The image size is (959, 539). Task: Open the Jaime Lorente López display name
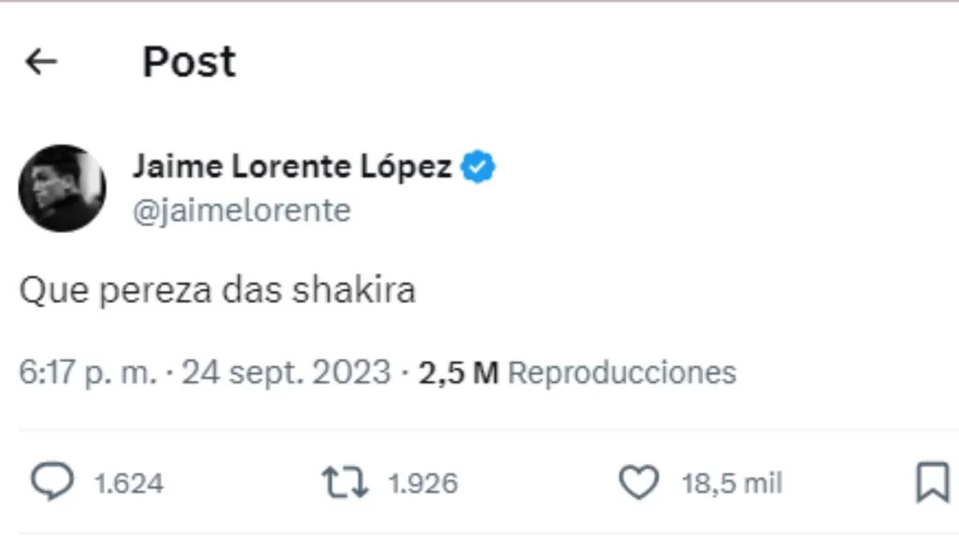[x=292, y=168]
